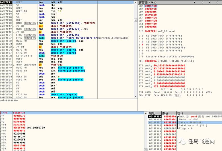Click the hex bytes E8 81C0FFFF
Viewport: 222px width, 151px height.
pos(24,56)
